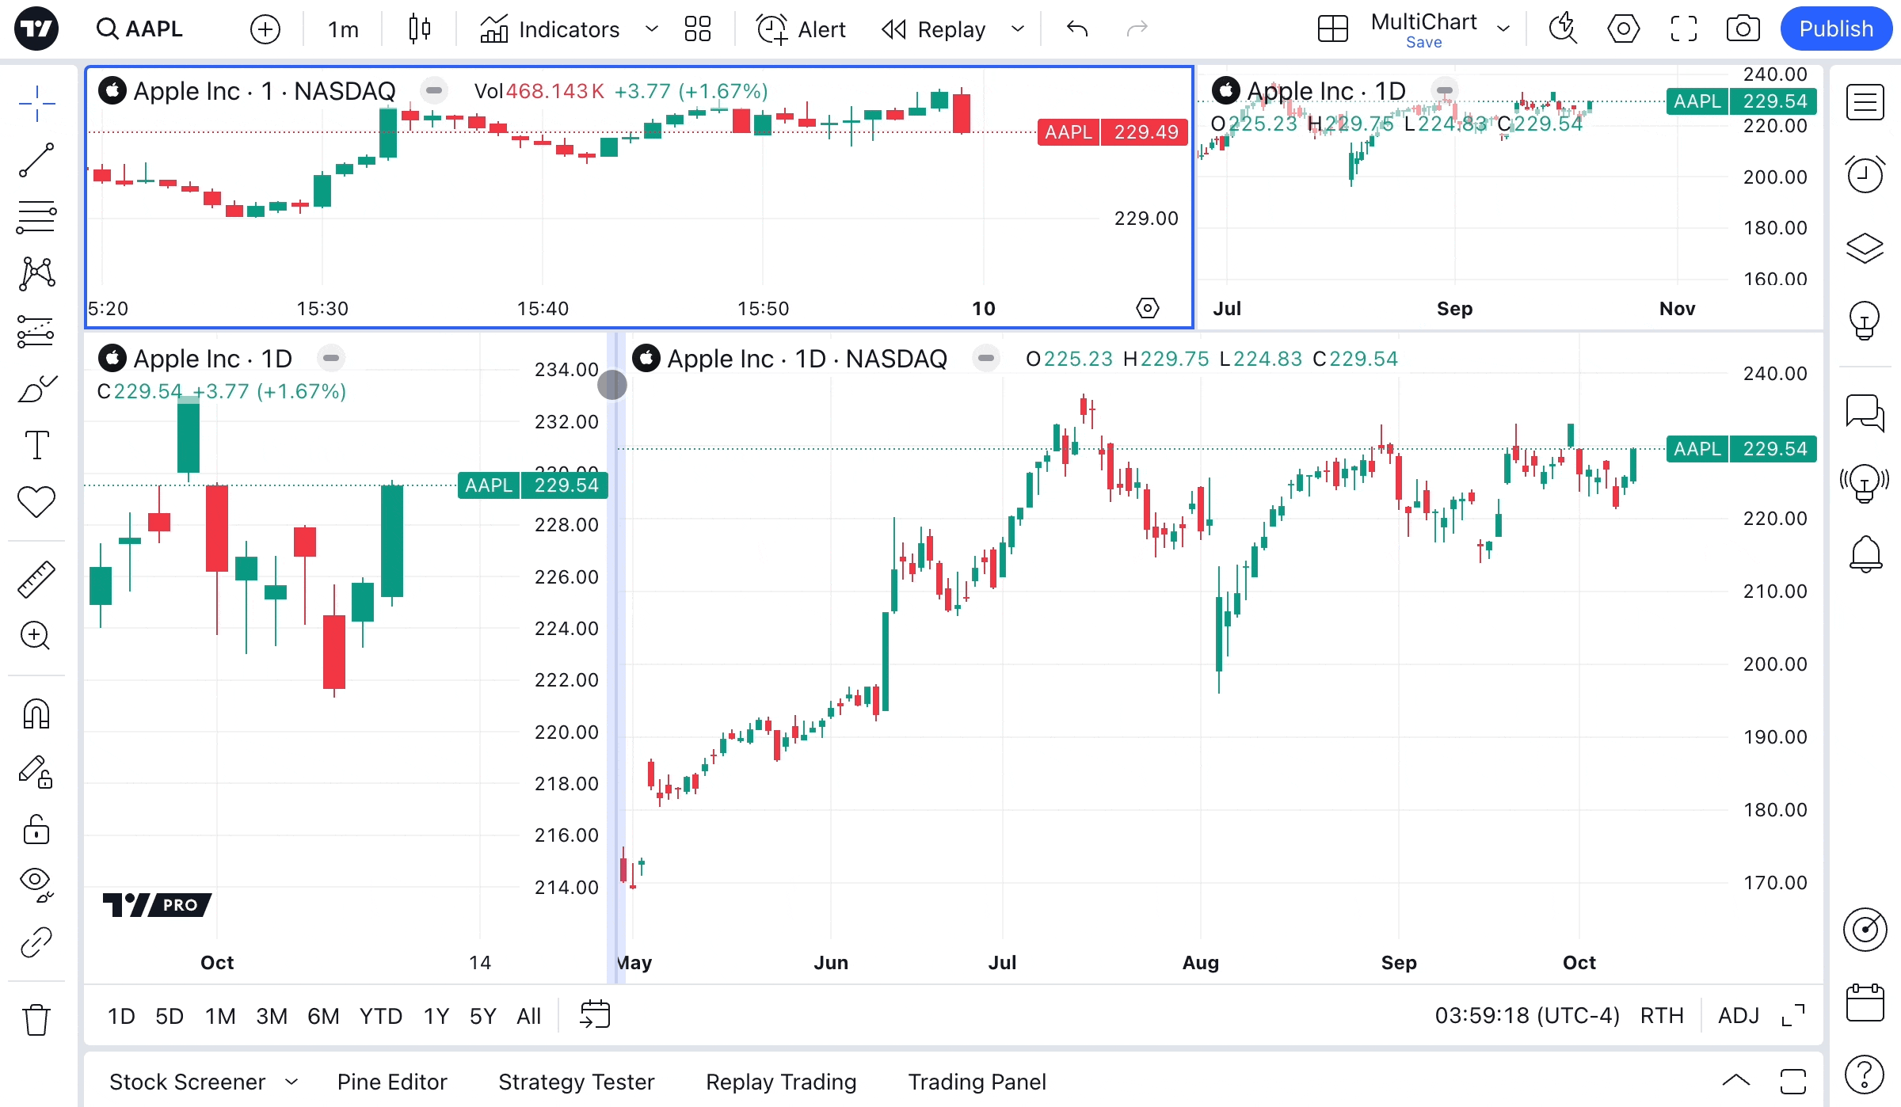The width and height of the screenshot is (1901, 1107).
Task: Expand the MultiChart layout name dropdown
Action: click(1503, 29)
